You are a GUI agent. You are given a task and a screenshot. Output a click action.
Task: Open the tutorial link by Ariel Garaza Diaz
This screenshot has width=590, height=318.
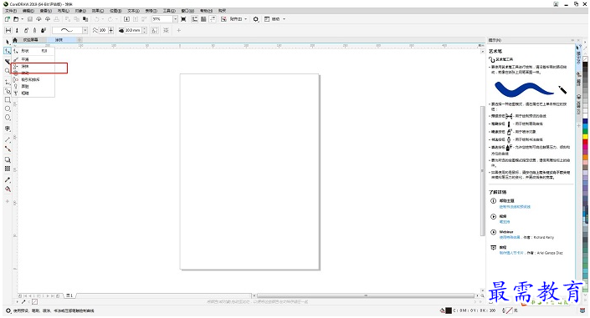click(x=511, y=253)
